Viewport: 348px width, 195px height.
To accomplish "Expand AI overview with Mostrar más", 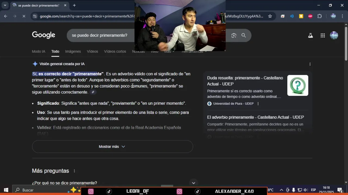I will coord(112,147).
